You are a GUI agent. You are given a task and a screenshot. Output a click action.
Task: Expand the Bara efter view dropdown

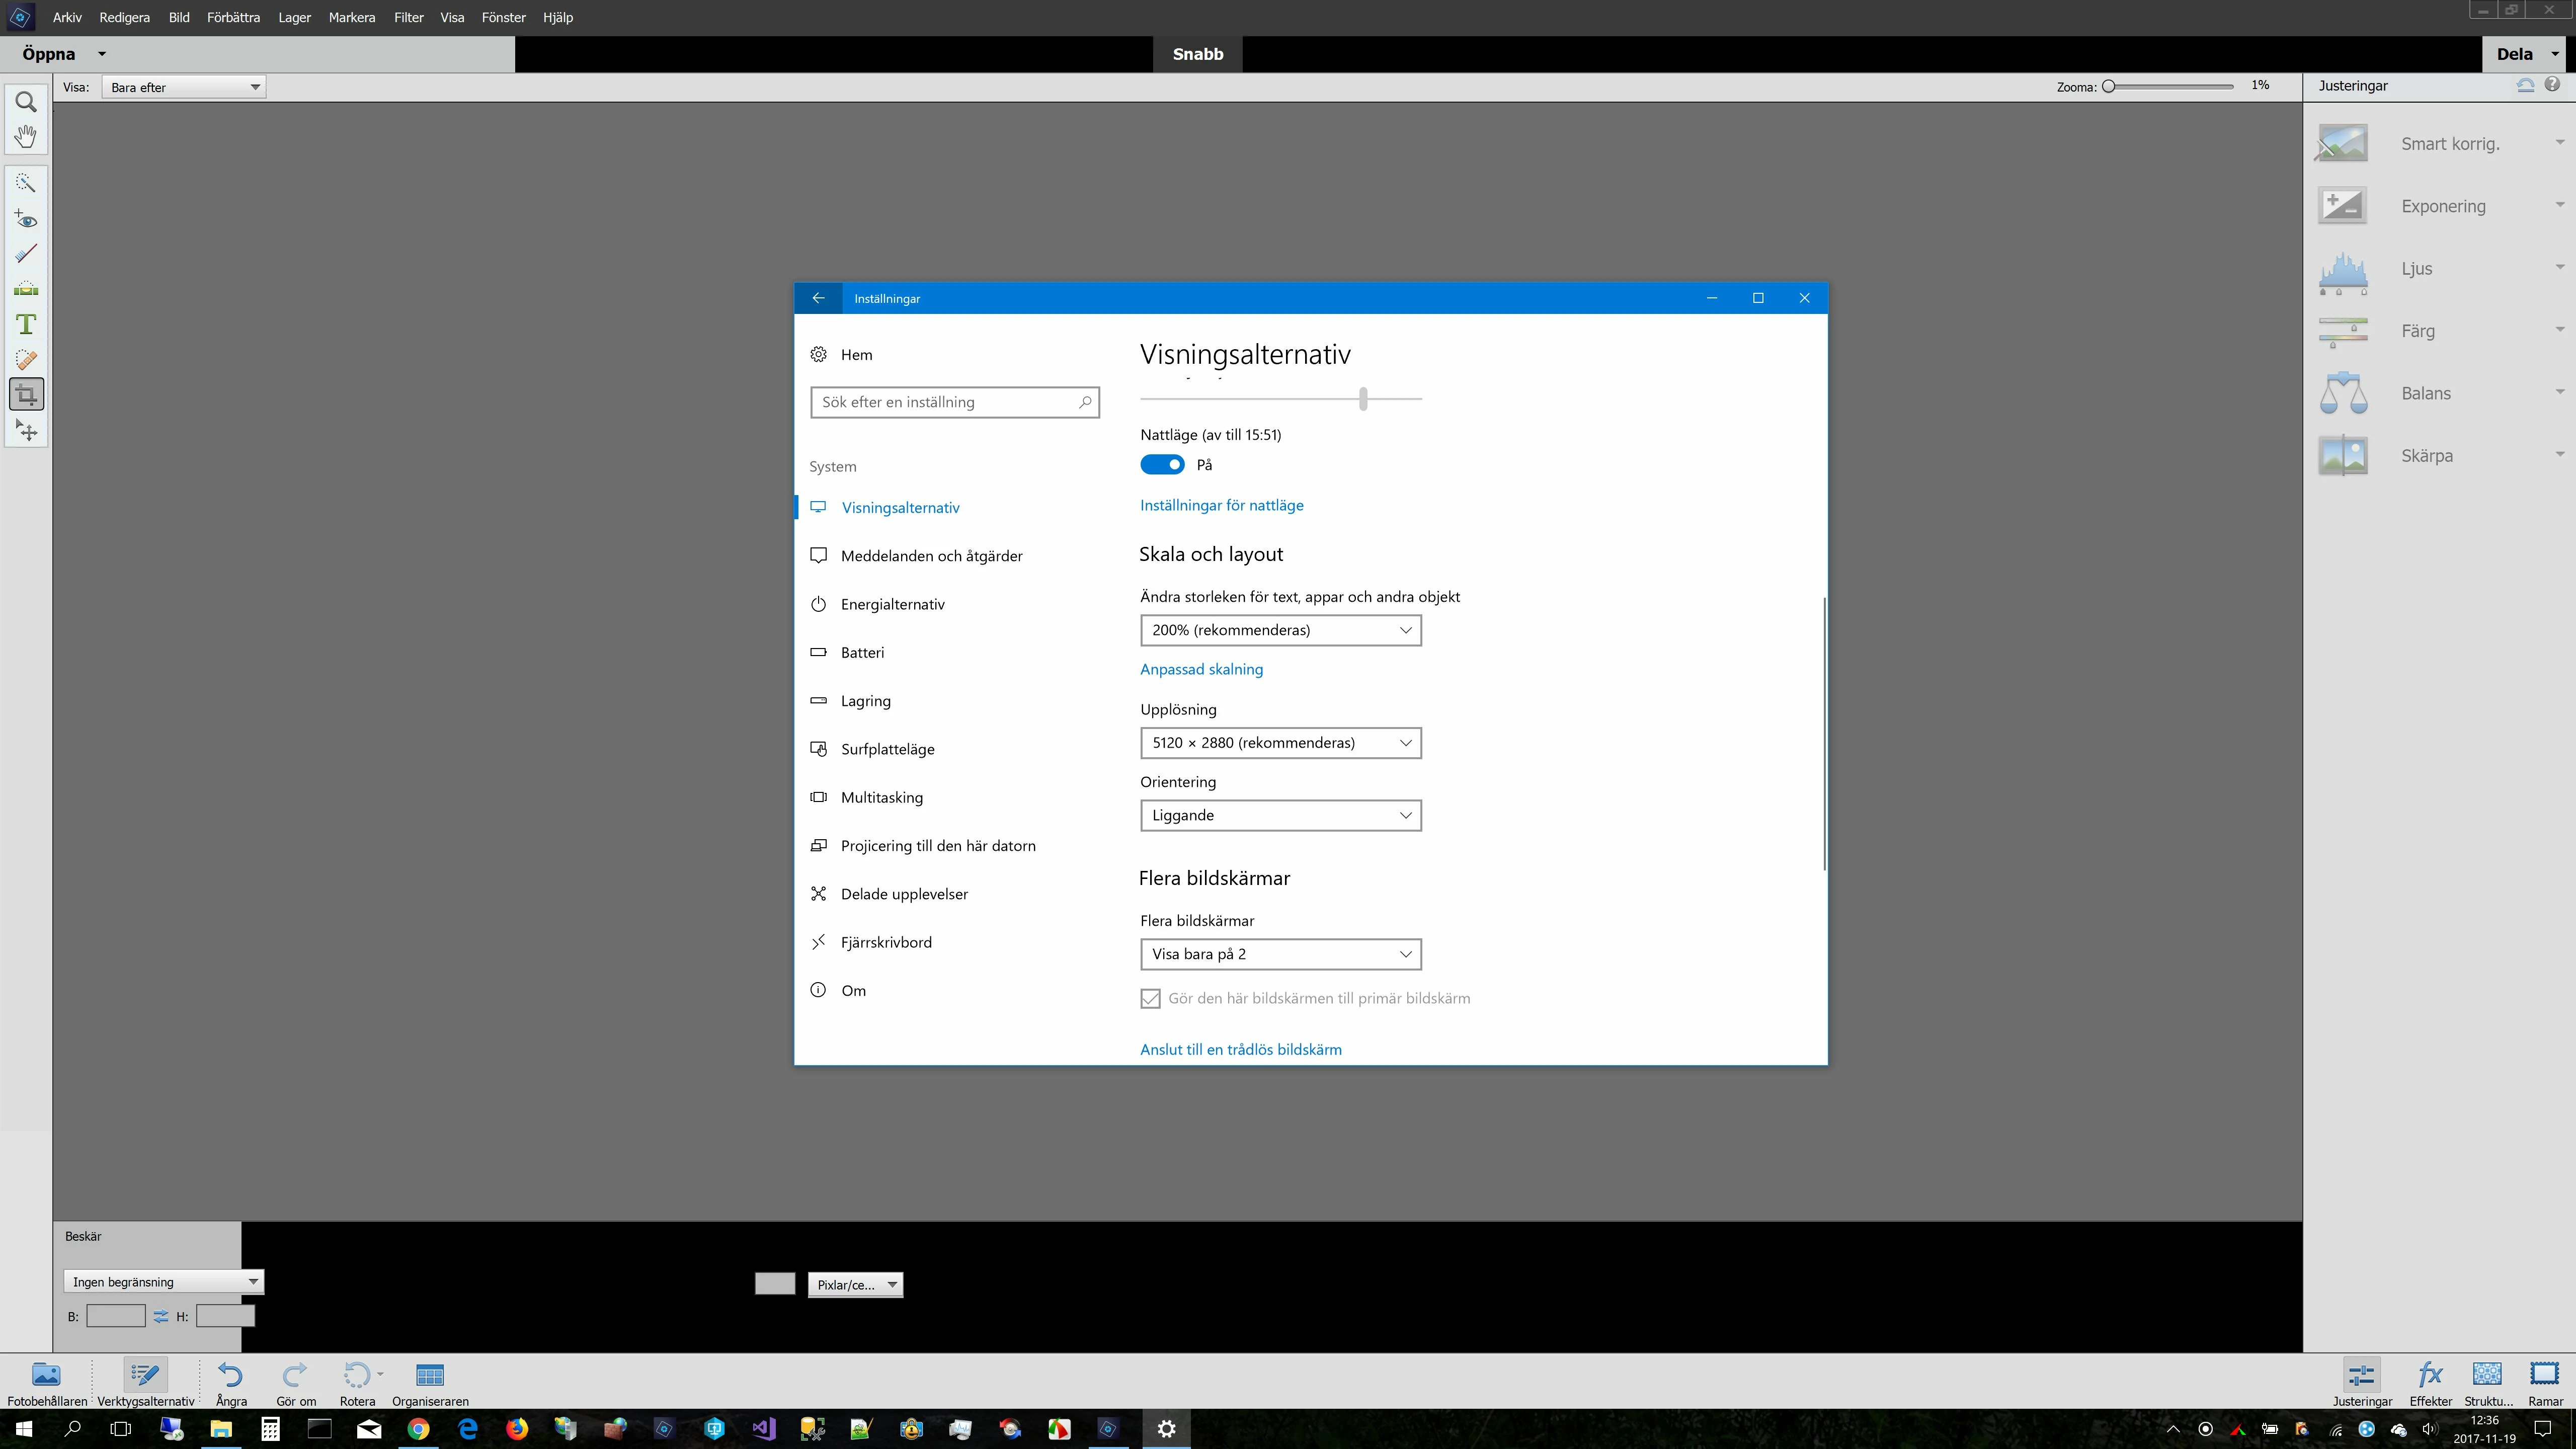(x=184, y=87)
